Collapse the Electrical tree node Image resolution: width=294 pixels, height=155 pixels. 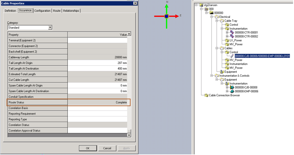pyautogui.click(x=212, y=17)
